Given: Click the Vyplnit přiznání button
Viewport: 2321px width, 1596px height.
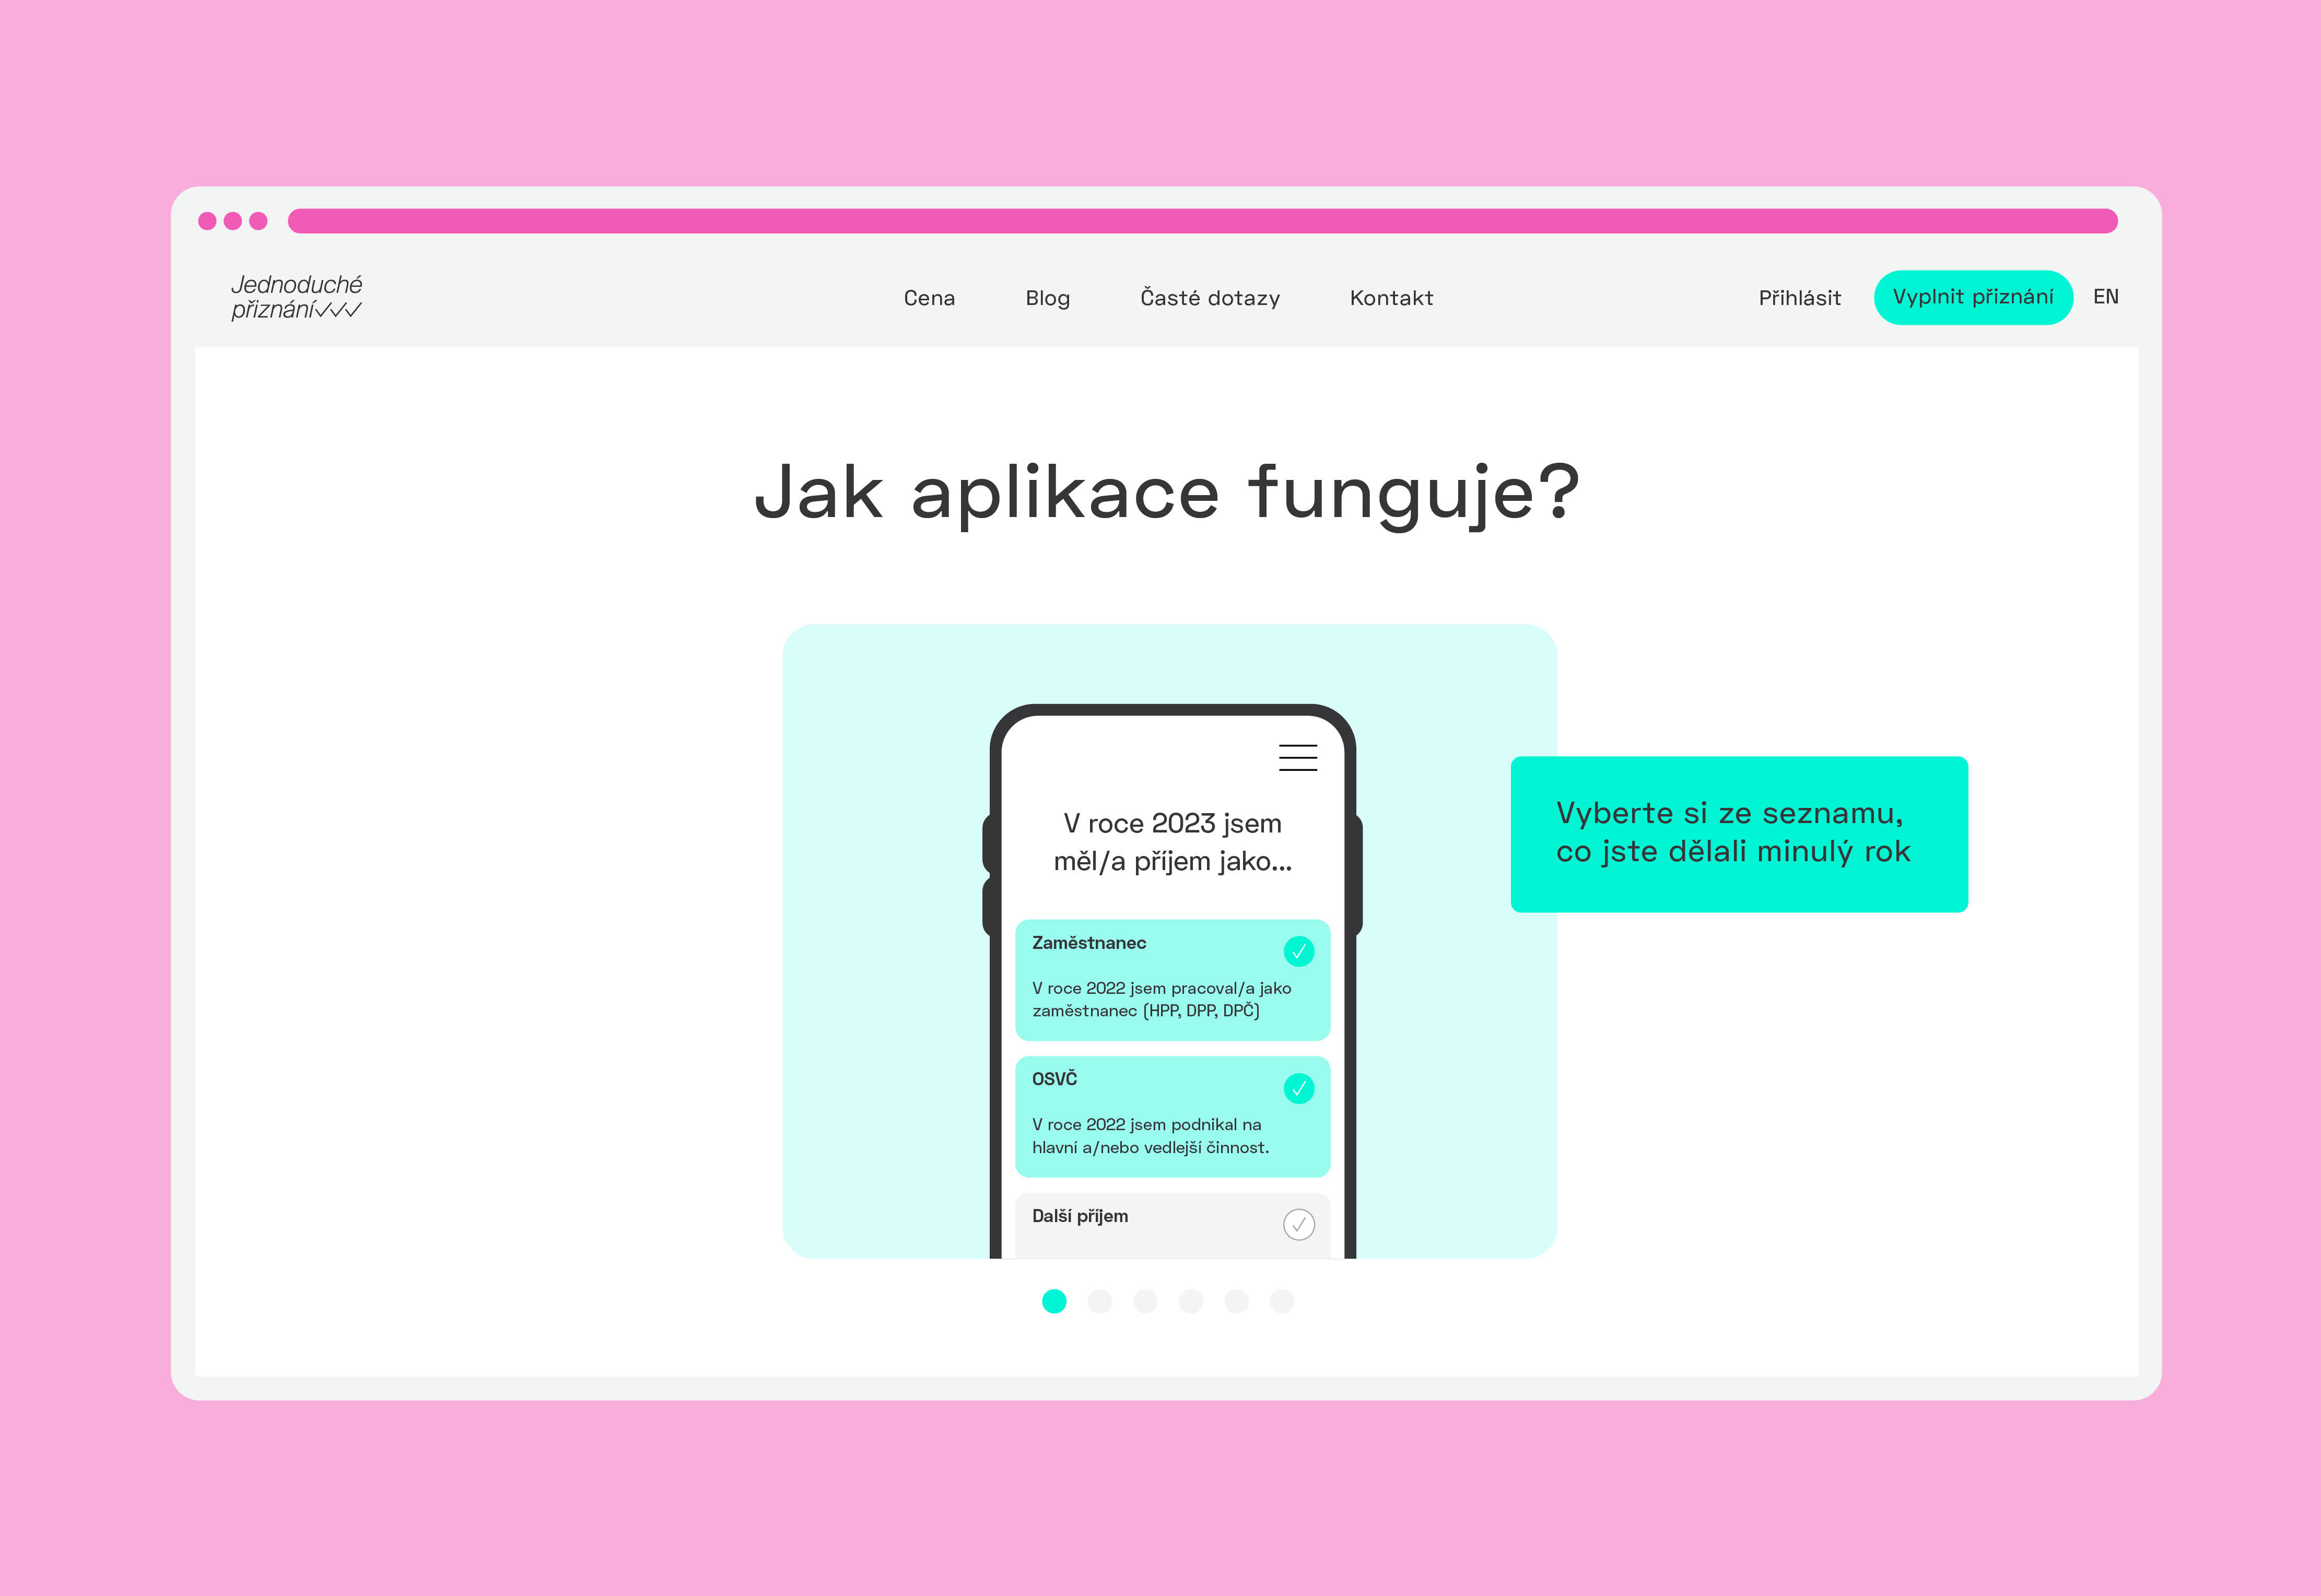Looking at the screenshot, I should click(x=1973, y=297).
